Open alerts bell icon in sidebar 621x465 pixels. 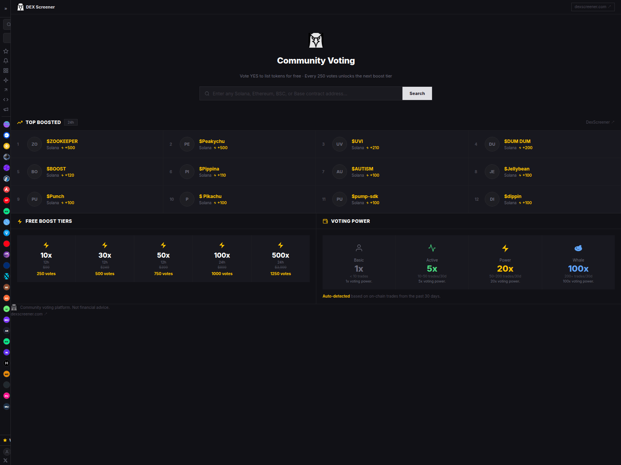pos(6,61)
